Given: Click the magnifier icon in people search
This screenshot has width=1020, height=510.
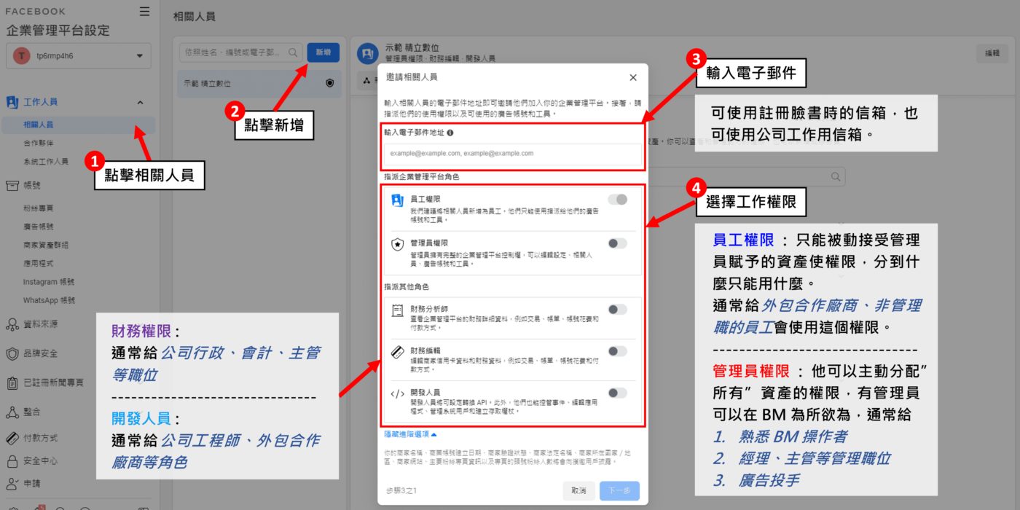Looking at the screenshot, I should [x=294, y=52].
